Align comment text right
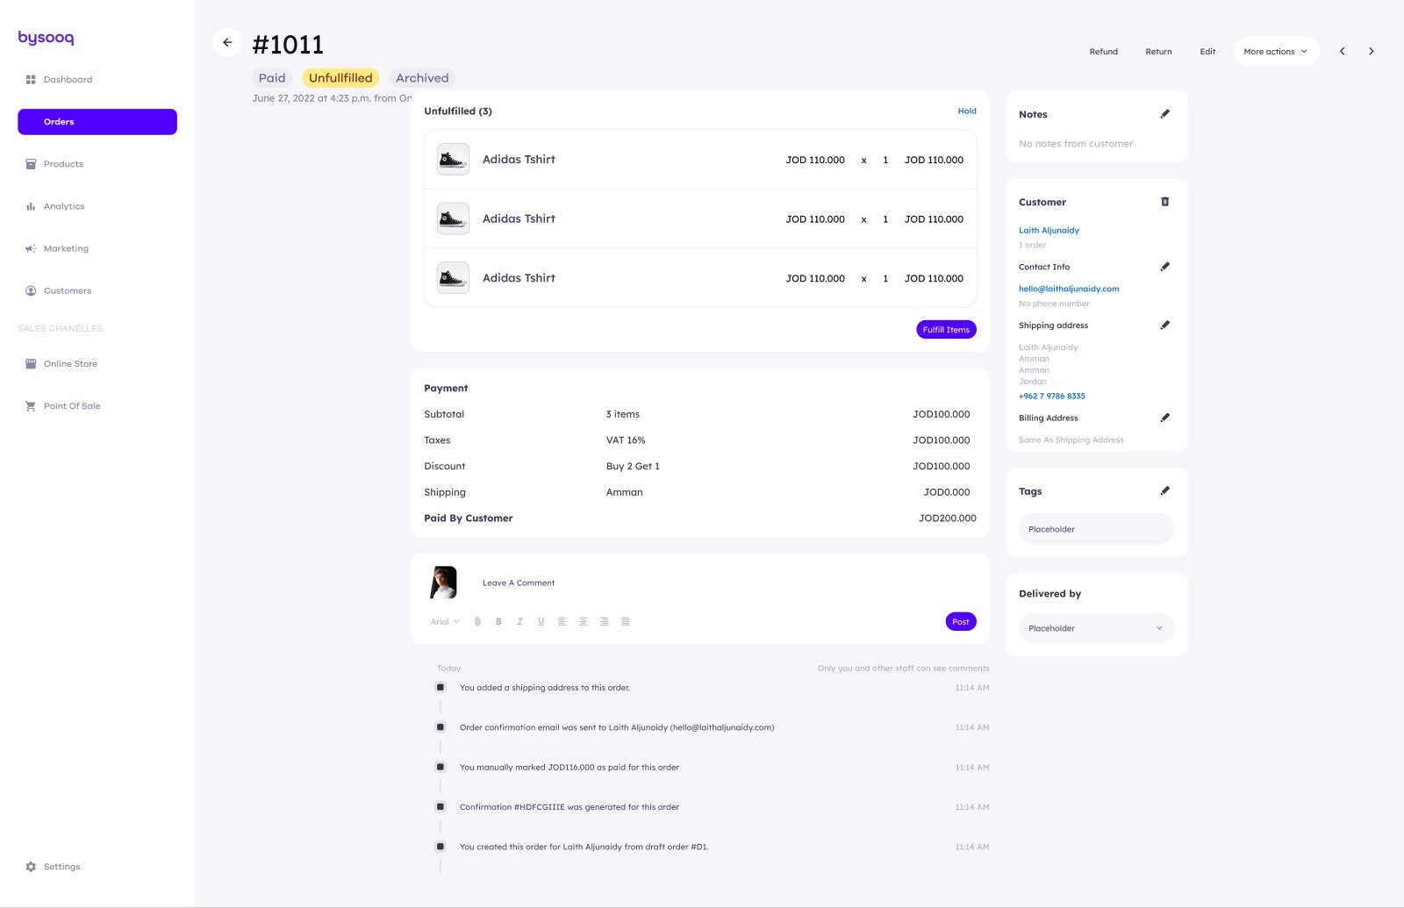 tap(604, 621)
